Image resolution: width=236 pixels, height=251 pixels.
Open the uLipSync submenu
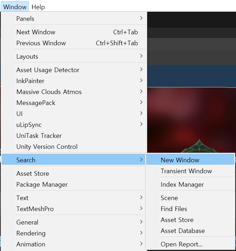(74, 125)
